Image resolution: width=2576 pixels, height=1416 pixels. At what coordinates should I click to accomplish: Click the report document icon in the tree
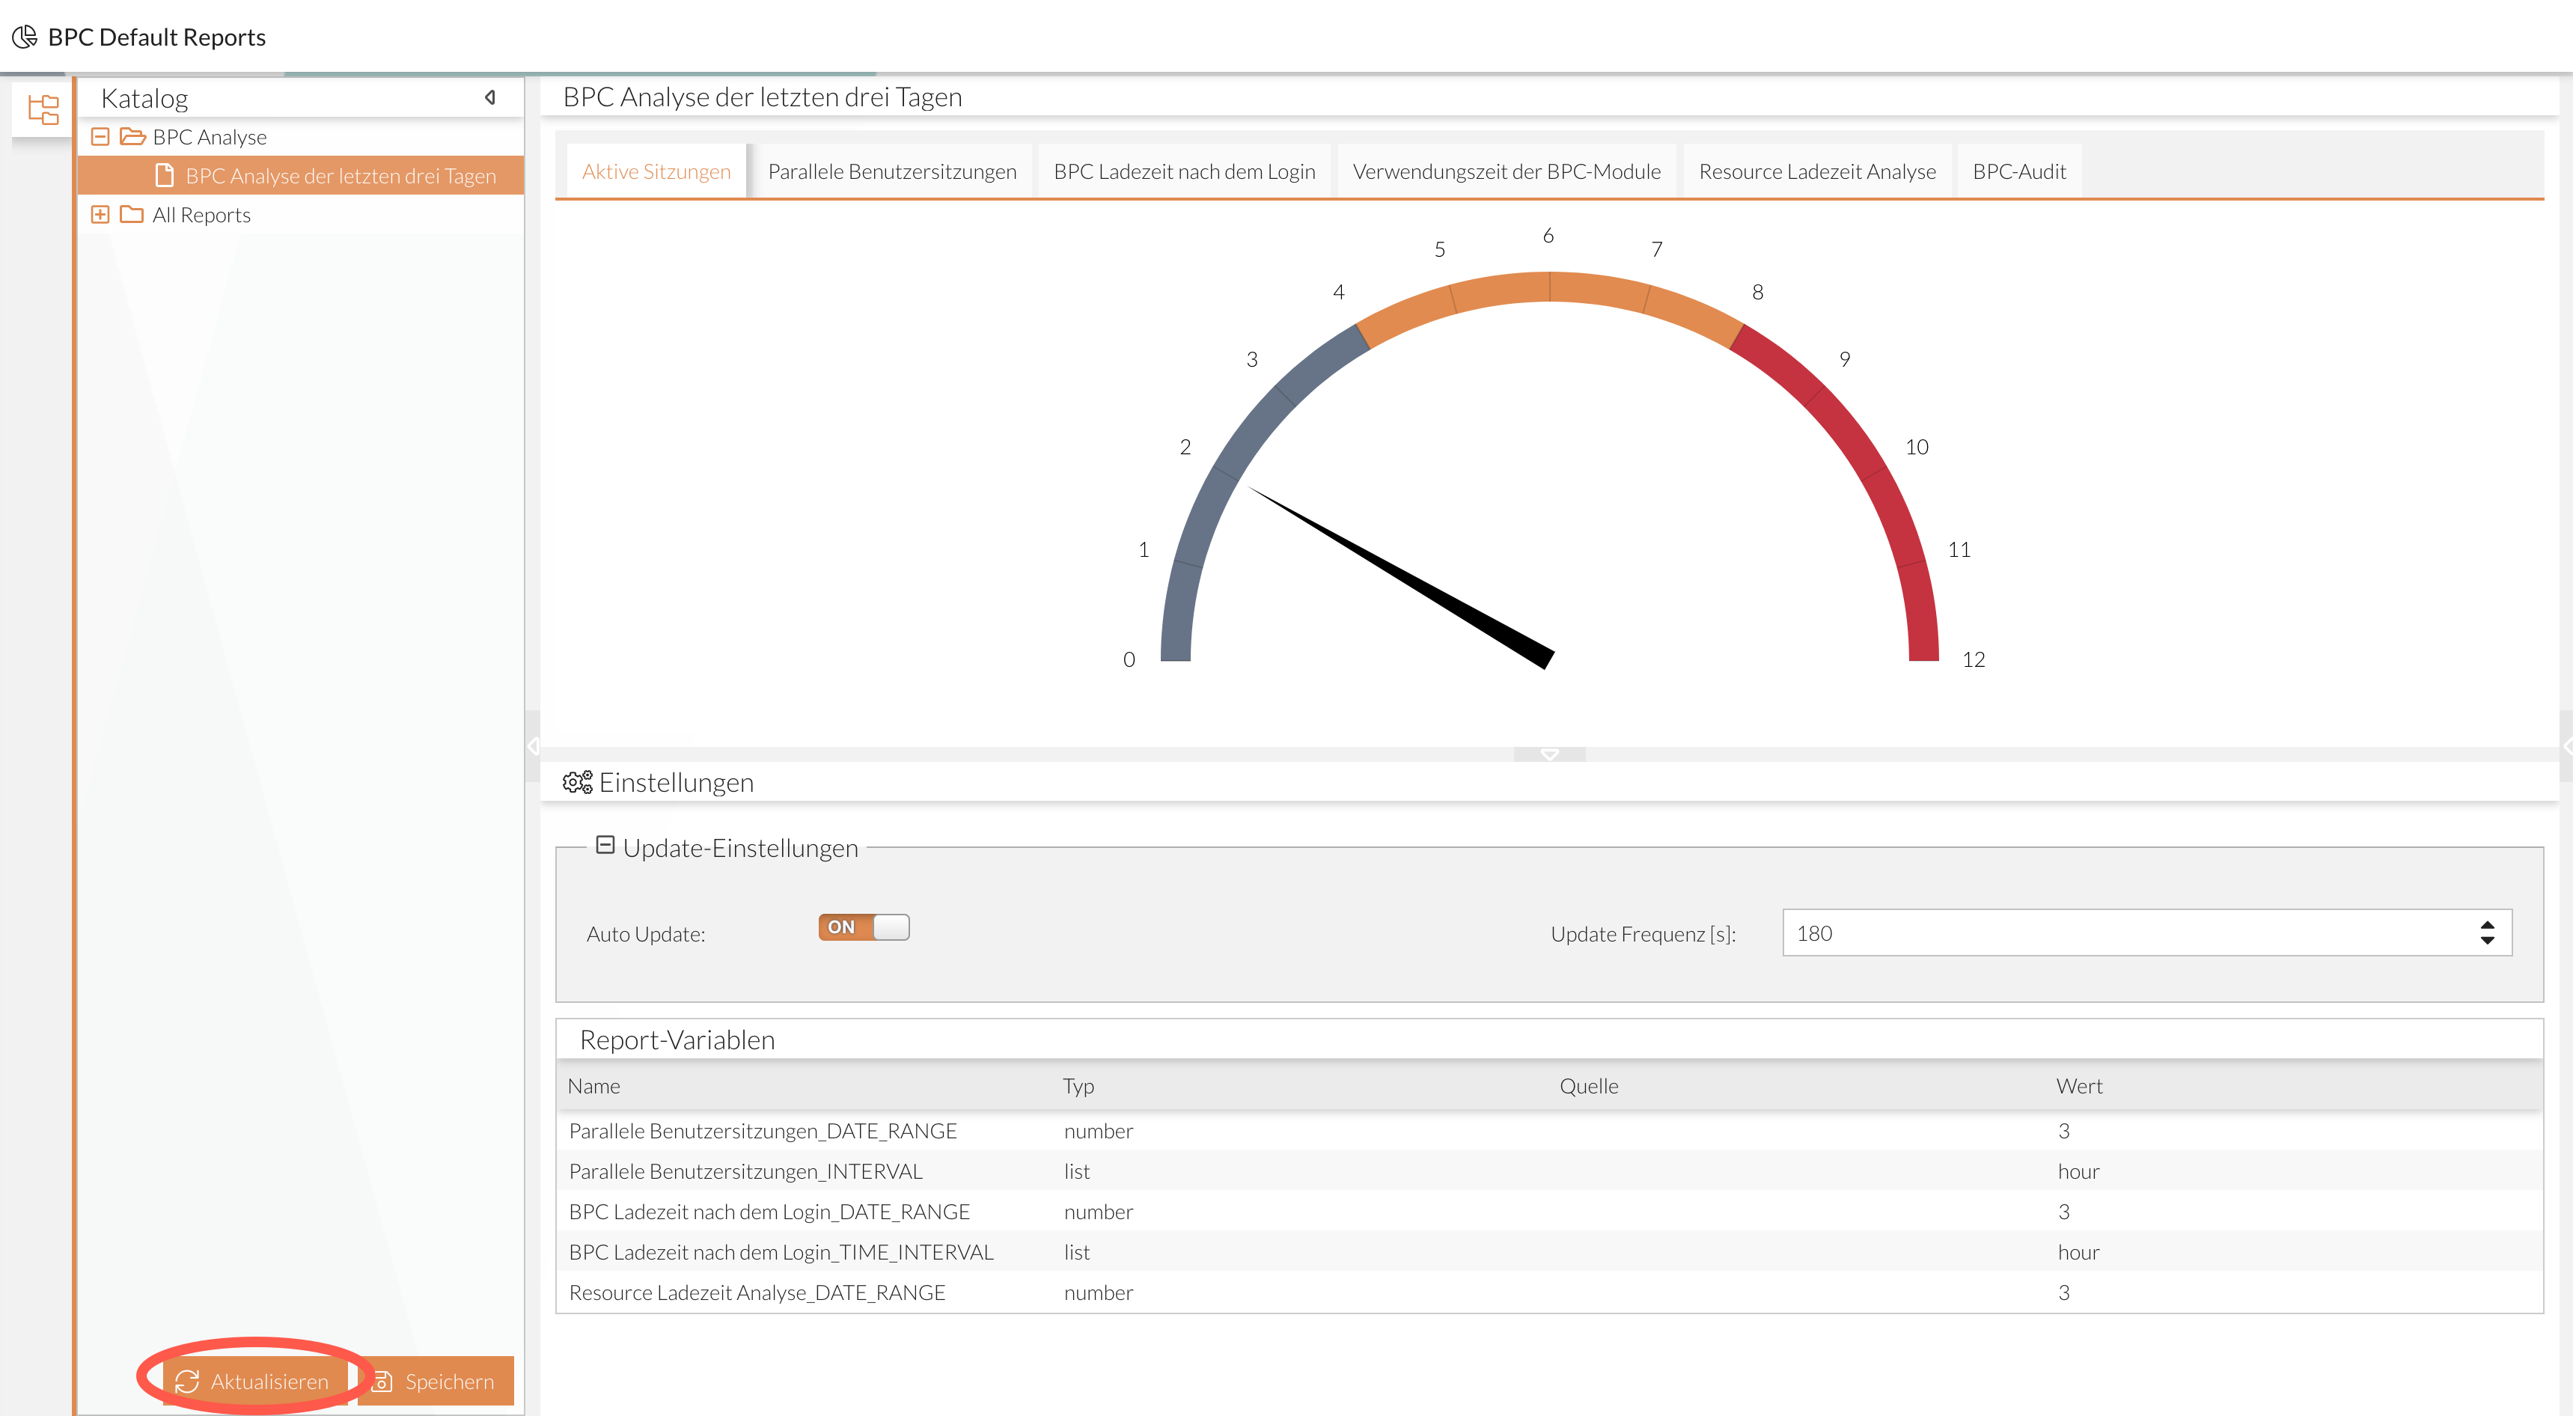pyautogui.click(x=165, y=176)
